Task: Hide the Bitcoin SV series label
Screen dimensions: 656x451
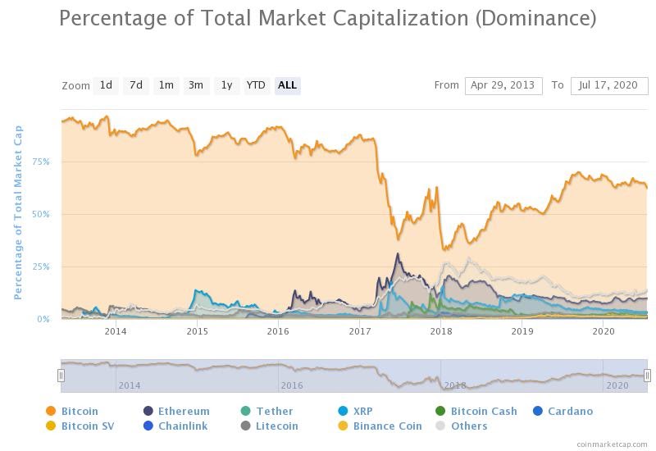Action: pyautogui.click(x=88, y=426)
